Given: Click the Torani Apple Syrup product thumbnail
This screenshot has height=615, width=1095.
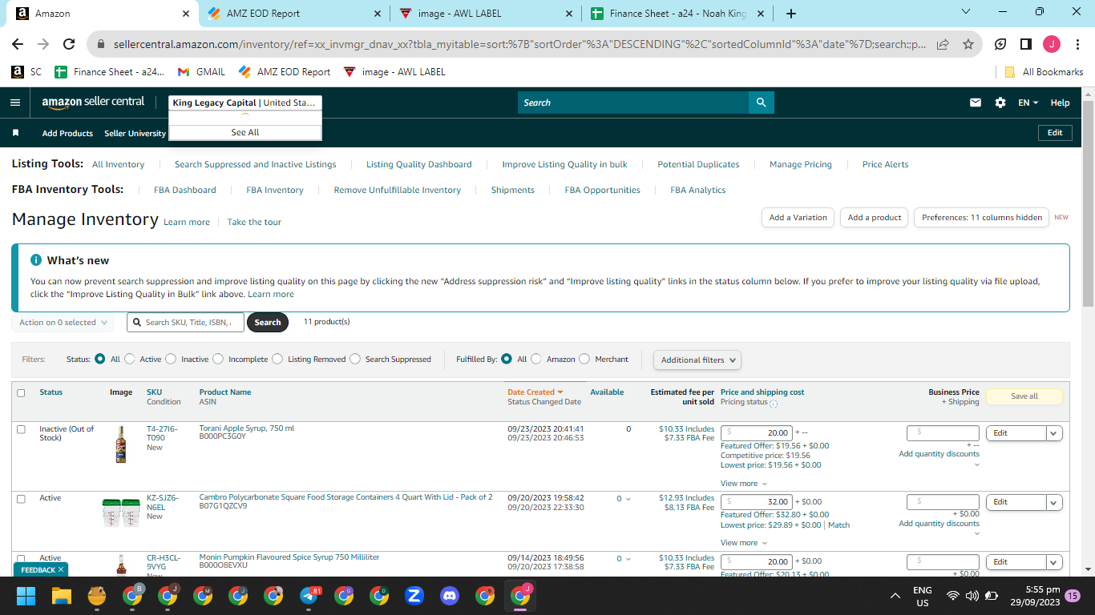Looking at the screenshot, I should pos(121,445).
